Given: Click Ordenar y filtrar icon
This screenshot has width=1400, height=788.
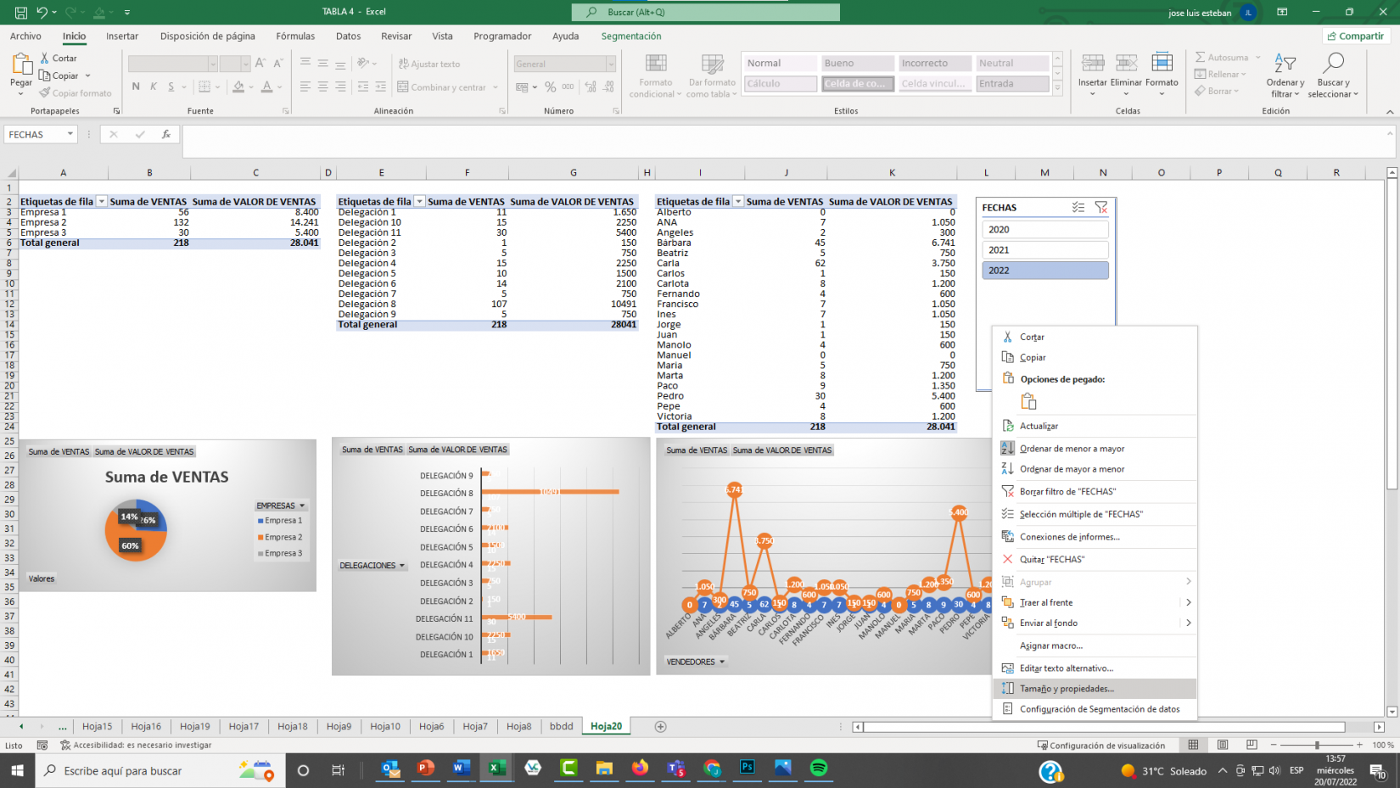Looking at the screenshot, I should tap(1285, 64).
